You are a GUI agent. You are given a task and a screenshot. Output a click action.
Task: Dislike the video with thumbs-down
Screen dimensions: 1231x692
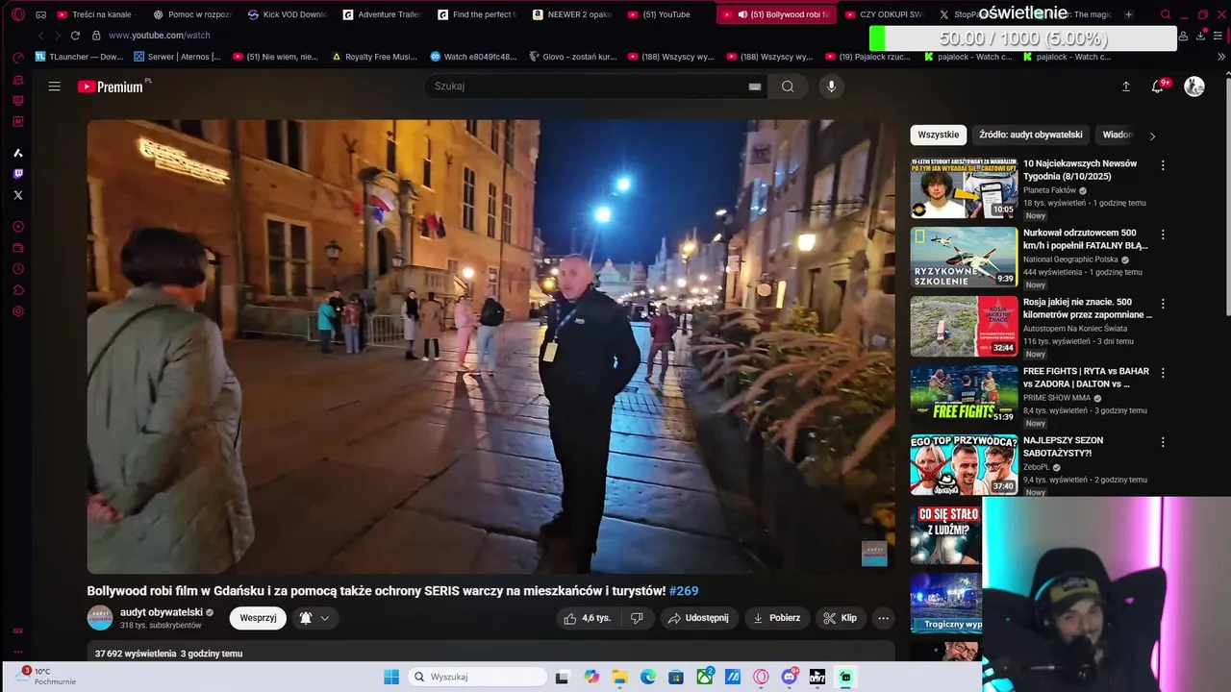(x=637, y=618)
